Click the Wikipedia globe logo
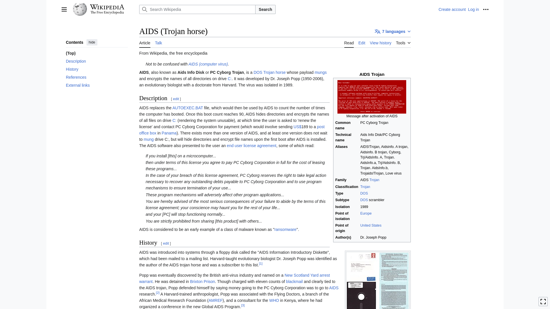The height and width of the screenshot is (309, 550). [x=80, y=9]
